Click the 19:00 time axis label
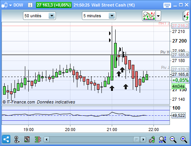 pyautogui.click(x=28, y=130)
